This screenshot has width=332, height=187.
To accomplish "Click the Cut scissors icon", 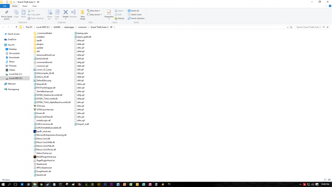I will 29,11.
